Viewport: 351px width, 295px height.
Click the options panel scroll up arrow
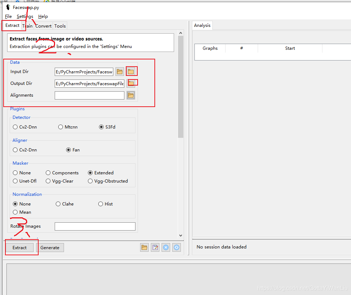click(181, 33)
